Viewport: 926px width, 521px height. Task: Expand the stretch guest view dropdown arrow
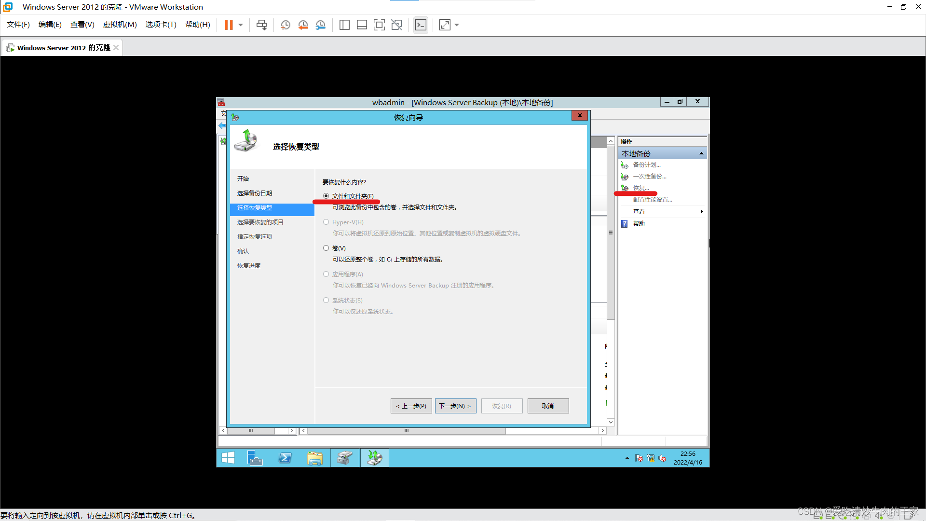click(457, 25)
